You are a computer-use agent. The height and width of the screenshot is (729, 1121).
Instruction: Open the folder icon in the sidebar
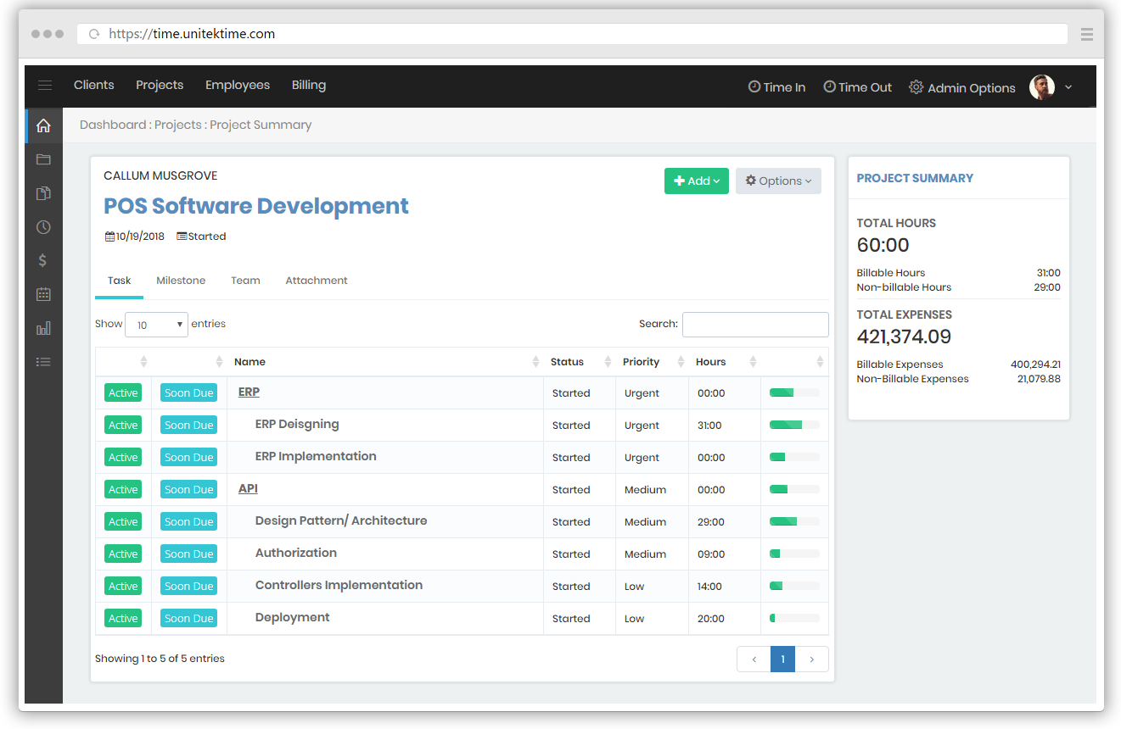coord(43,159)
